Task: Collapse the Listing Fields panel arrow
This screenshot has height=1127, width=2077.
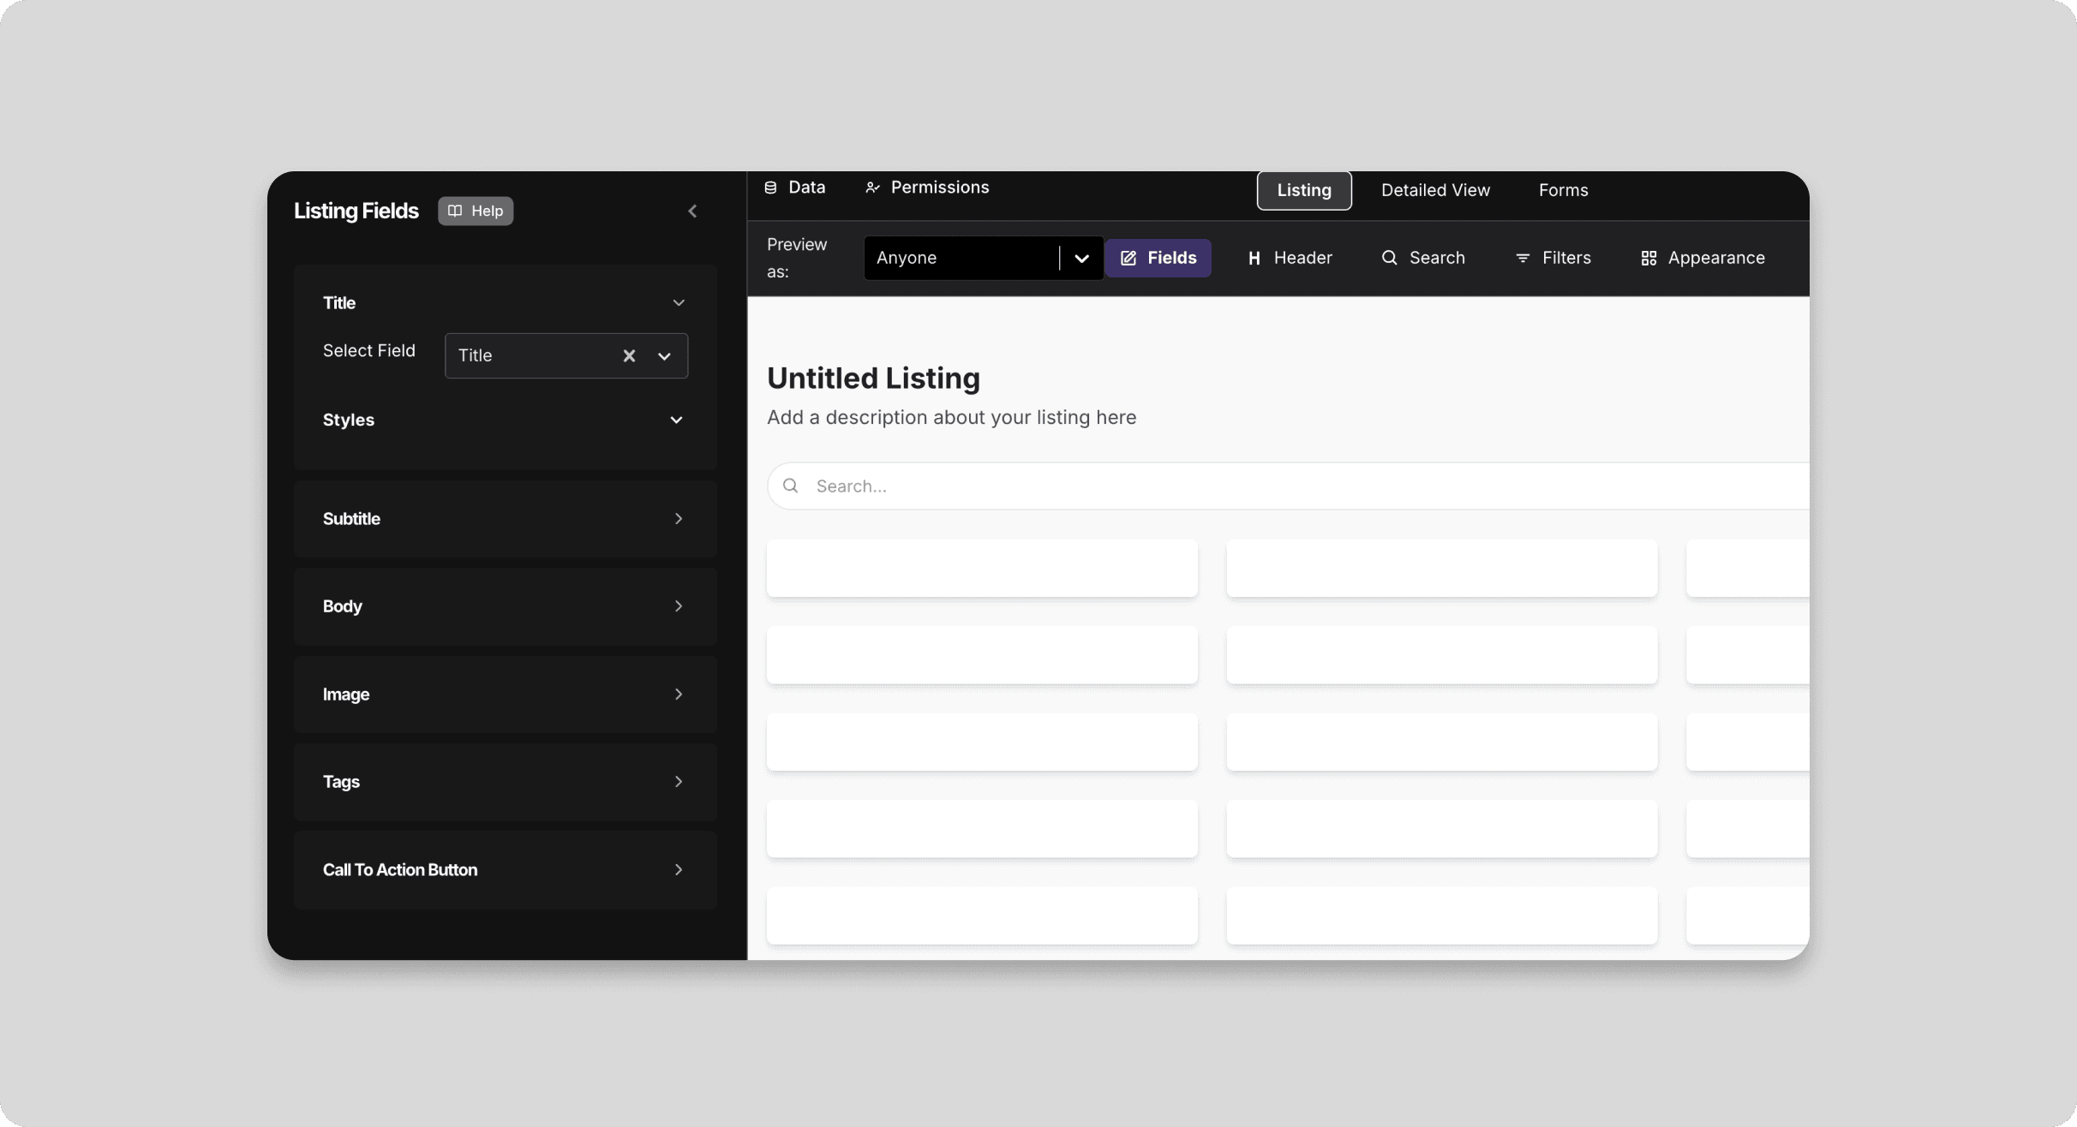Action: (x=692, y=212)
